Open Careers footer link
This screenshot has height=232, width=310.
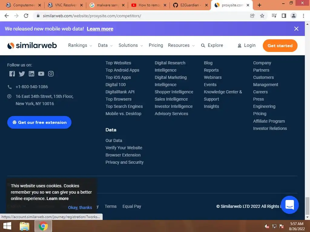click(x=260, y=92)
